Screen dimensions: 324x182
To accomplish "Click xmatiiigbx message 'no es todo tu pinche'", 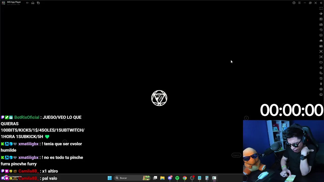I will click(64, 157).
